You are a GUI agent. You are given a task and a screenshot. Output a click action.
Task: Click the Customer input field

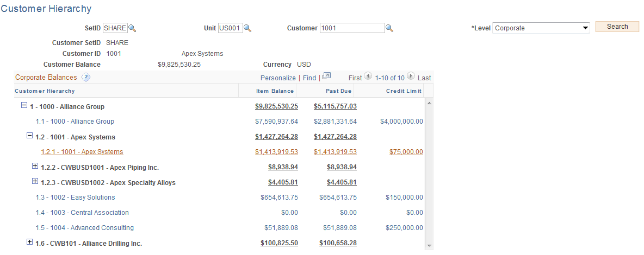[x=352, y=28]
